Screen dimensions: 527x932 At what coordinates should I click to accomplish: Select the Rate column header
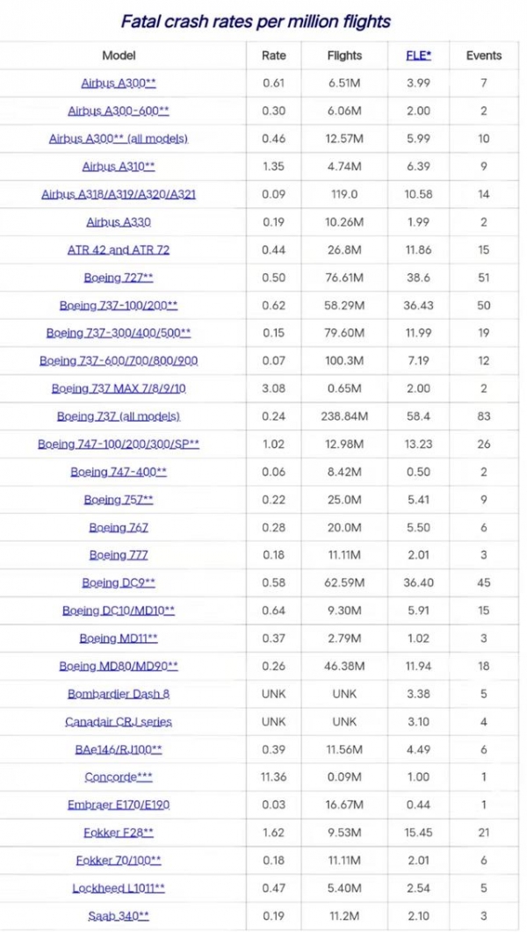[x=273, y=55]
